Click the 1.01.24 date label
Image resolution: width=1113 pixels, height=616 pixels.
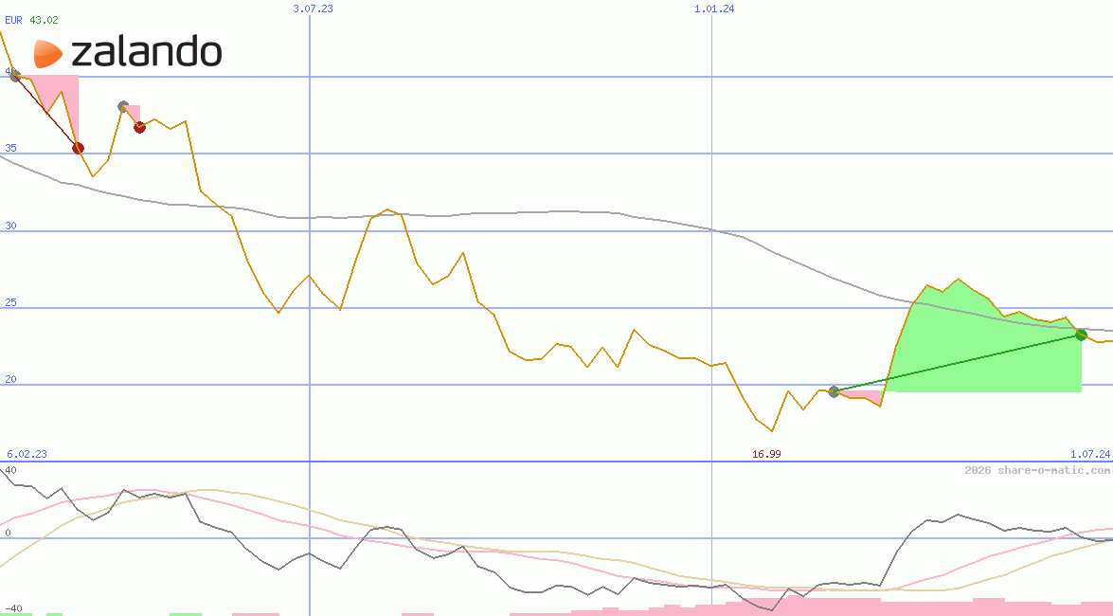(x=714, y=9)
